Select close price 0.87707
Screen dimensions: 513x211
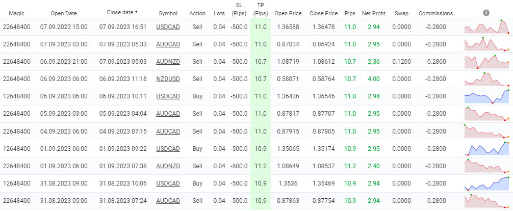[x=324, y=114]
